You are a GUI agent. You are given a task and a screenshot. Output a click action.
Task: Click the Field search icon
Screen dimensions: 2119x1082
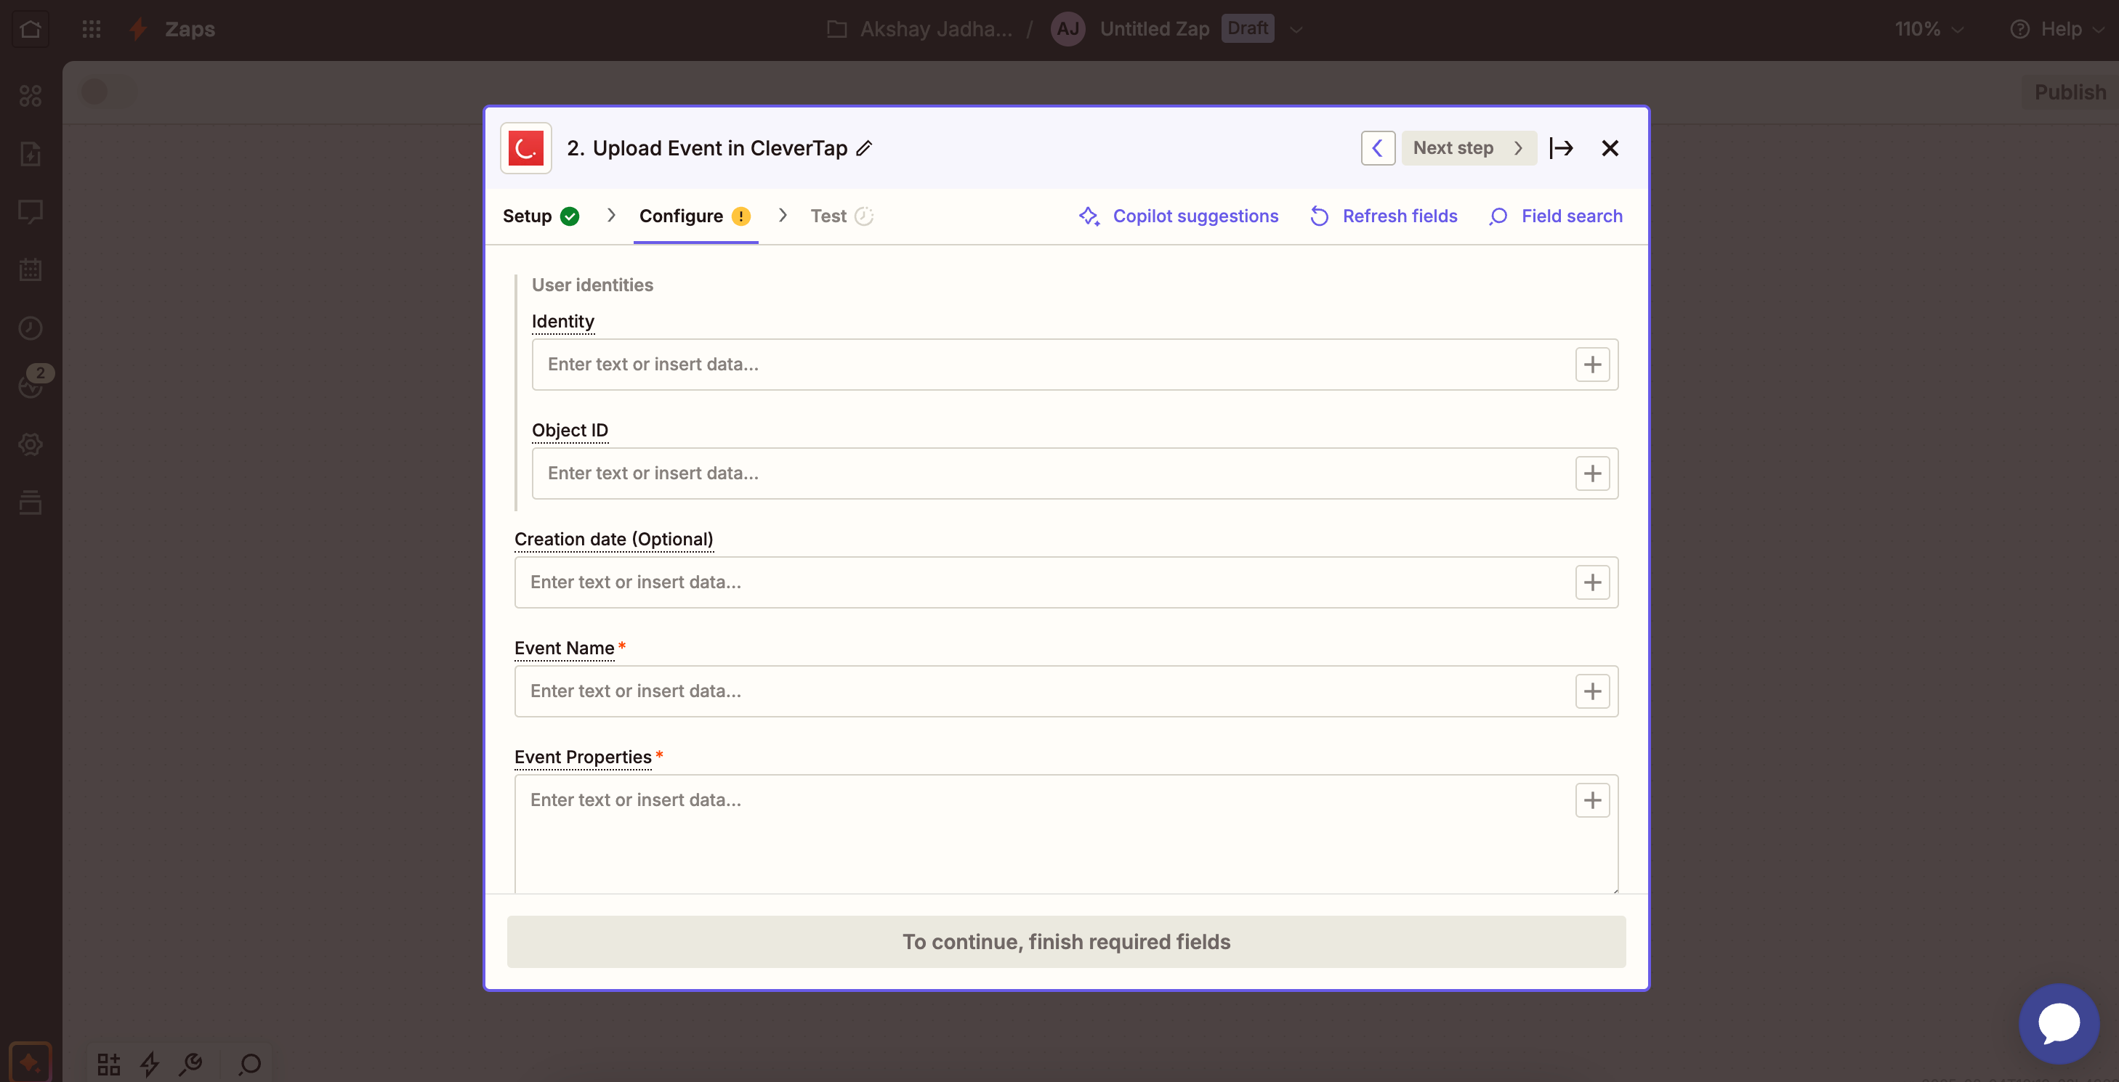click(x=1499, y=216)
